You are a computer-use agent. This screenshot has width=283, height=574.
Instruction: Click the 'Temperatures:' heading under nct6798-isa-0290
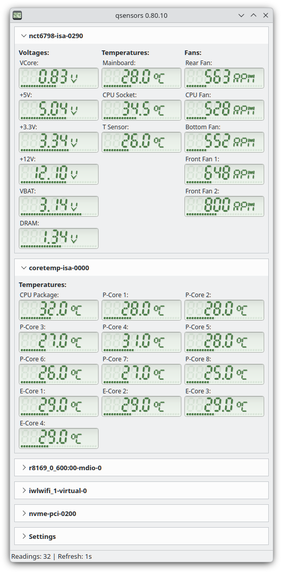point(125,53)
